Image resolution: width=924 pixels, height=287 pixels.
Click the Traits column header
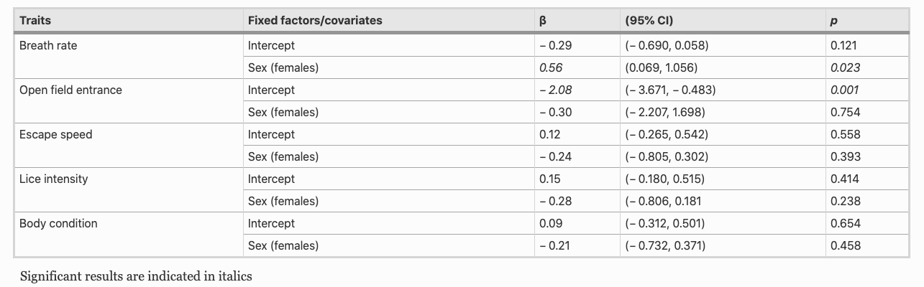pyautogui.click(x=35, y=21)
